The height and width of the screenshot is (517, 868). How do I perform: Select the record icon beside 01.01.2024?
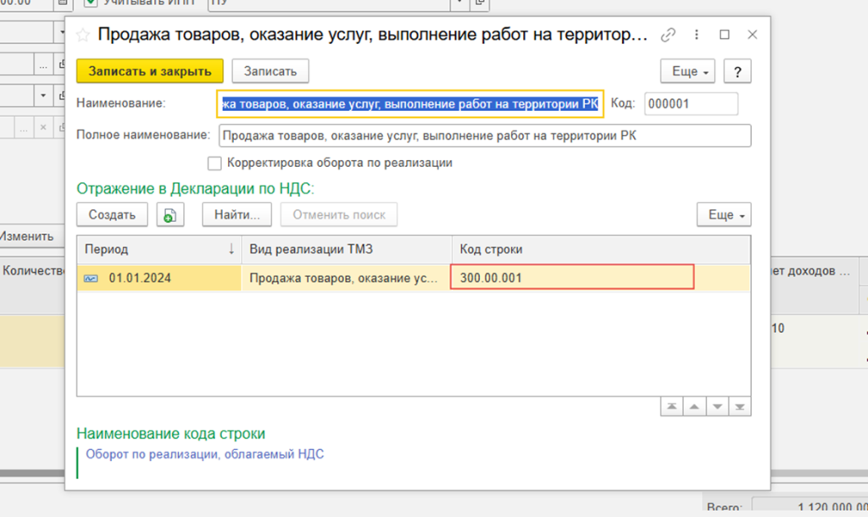(x=92, y=277)
